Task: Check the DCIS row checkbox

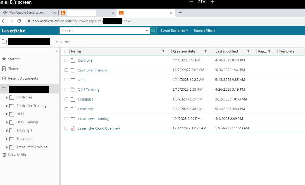Action: [x=66, y=80]
